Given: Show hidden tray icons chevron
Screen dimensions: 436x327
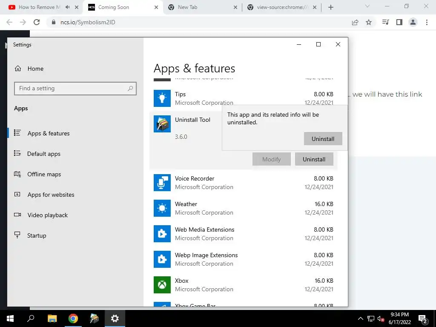Looking at the screenshot, I should tap(360, 318).
